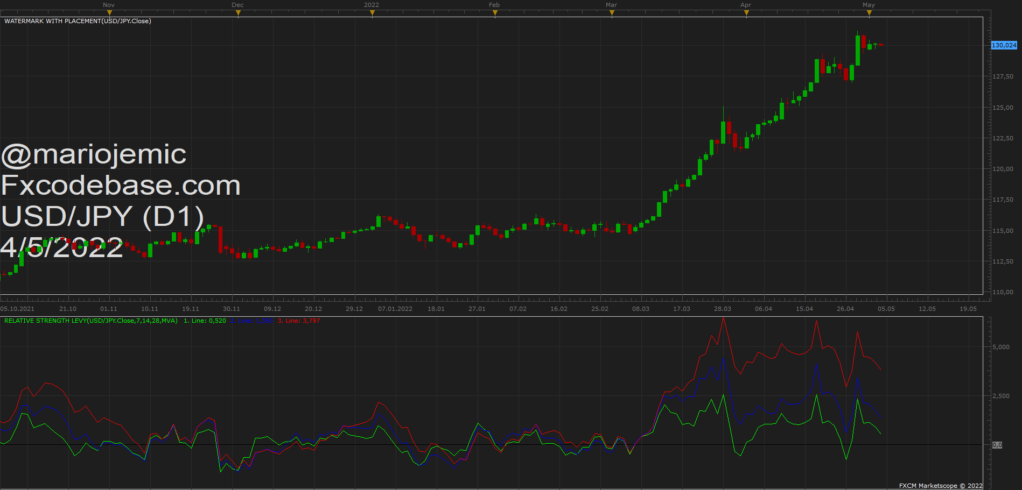Click the current price label 130,024
The width and height of the screenshot is (1022, 490).
[1004, 45]
